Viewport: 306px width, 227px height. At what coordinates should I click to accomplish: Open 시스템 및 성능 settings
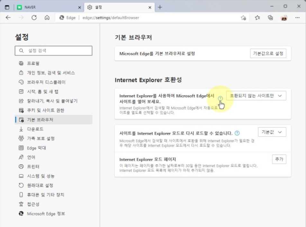(x=53, y=176)
